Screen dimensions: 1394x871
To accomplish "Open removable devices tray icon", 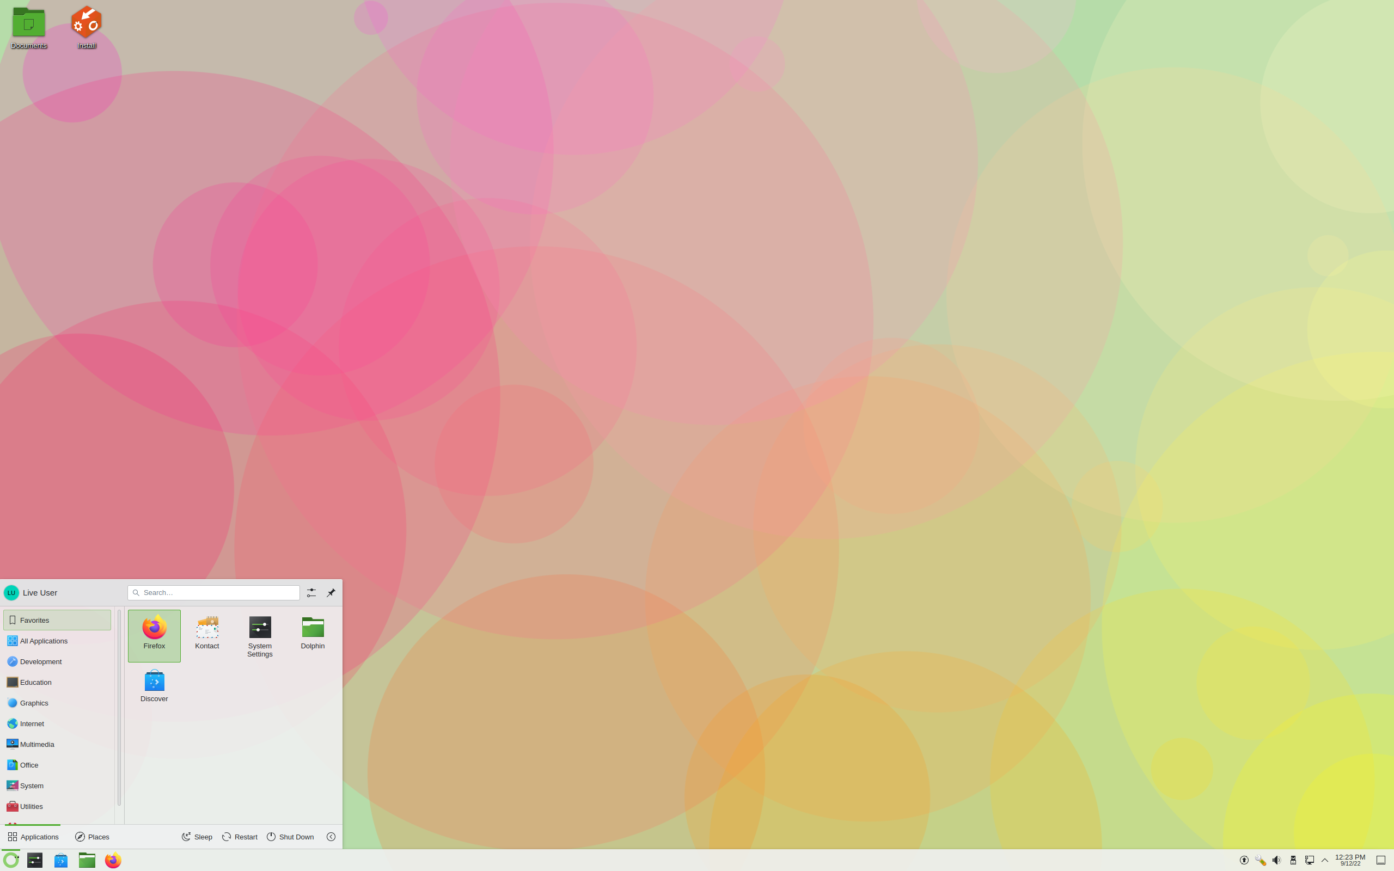I will pyautogui.click(x=1293, y=861).
